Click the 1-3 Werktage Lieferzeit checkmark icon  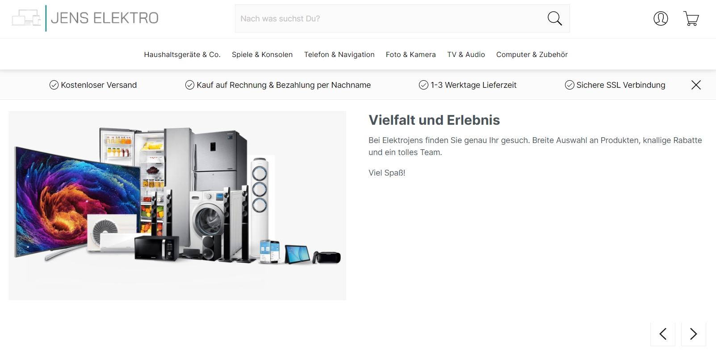pyautogui.click(x=423, y=85)
